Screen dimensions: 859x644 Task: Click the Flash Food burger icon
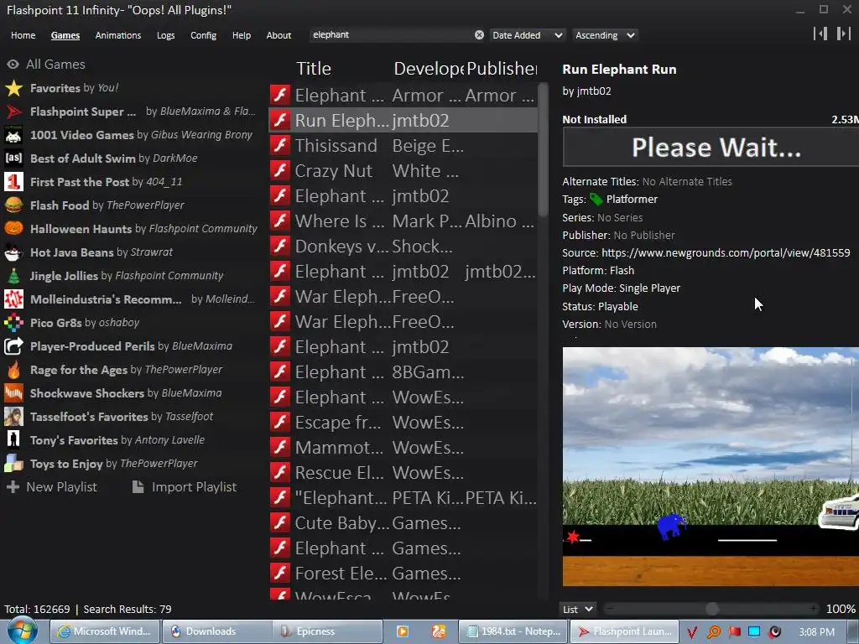tap(13, 205)
